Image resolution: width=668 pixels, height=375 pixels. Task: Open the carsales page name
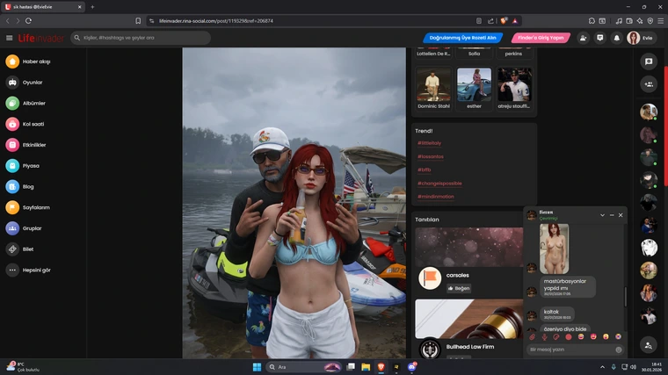pos(458,276)
